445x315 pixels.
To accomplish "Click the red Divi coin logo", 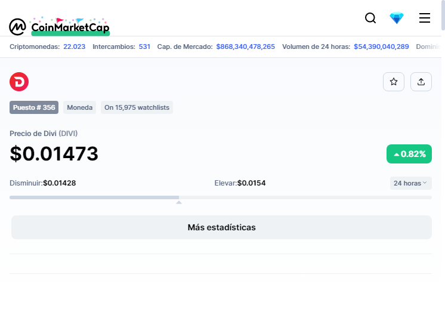I will [x=19, y=82].
